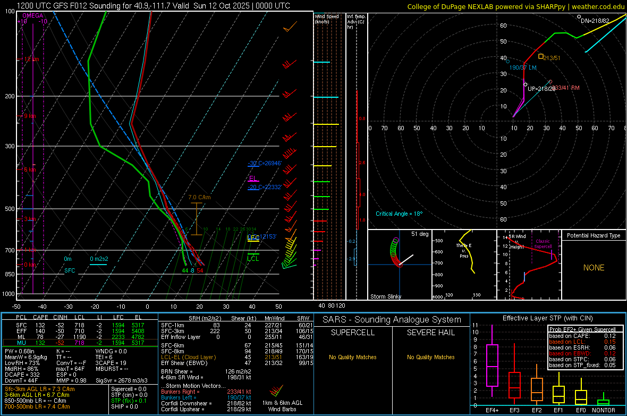The height and width of the screenshot is (416, 627).
Task: Click the Sfc-3km AGL LR = 7.3 C/km line
Action: pos(40,389)
